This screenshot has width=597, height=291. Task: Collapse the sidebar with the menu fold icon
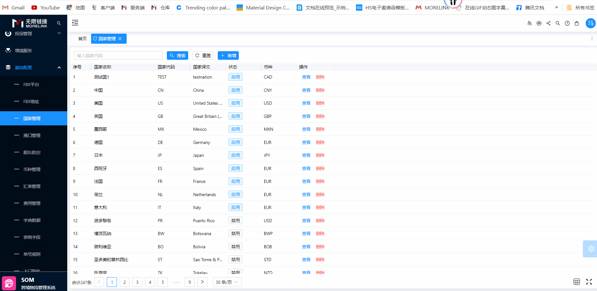point(75,23)
